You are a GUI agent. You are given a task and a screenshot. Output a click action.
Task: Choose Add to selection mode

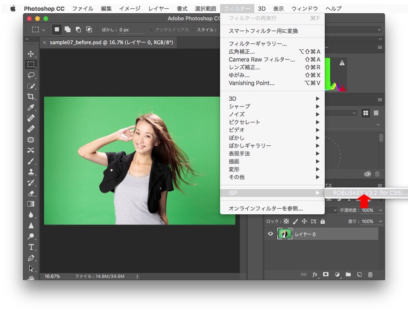click(68, 29)
